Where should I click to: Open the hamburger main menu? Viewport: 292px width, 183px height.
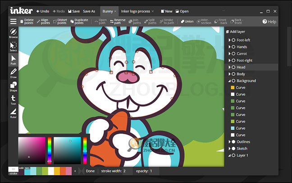click(x=13, y=22)
